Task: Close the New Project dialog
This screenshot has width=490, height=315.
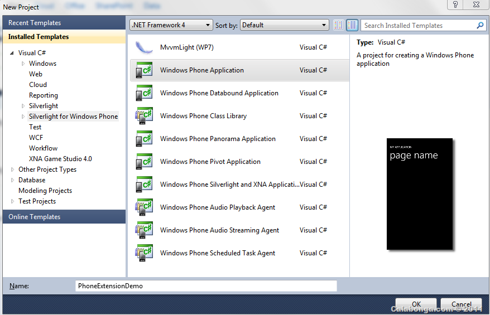Action: (x=476, y=4)
